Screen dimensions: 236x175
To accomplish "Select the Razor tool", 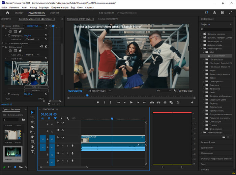I will tap(32, 127).
